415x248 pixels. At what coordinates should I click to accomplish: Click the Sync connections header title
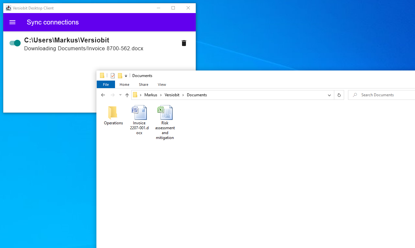point(53,22)
